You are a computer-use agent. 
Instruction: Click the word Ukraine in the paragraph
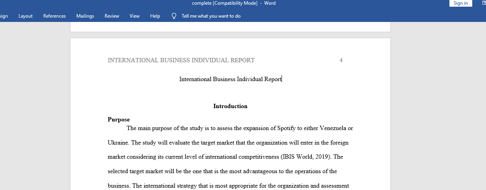tap(118, 143)
